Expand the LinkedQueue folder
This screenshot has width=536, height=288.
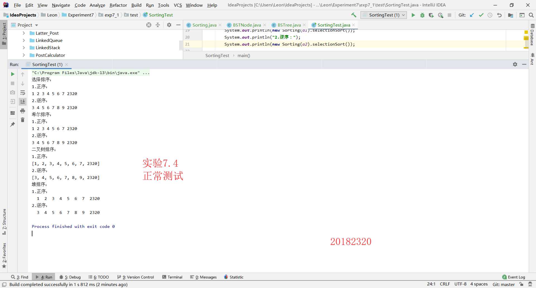point(24,40)
